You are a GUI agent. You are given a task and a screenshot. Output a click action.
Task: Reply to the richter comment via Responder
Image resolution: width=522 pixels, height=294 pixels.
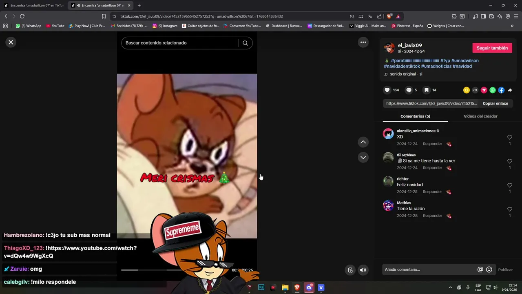pos(432,192)
